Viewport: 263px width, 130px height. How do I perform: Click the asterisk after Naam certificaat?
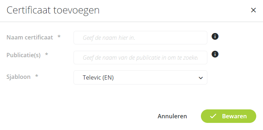click(59, 37)
